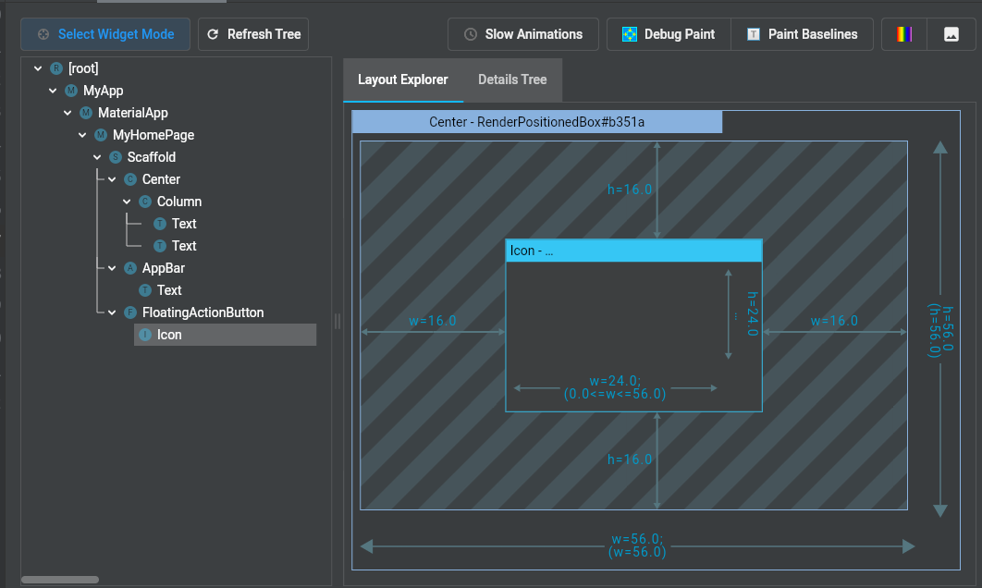982x588 pixels.
Task: Switch to the Details Tree tab
Action: (x=512, y=80)
